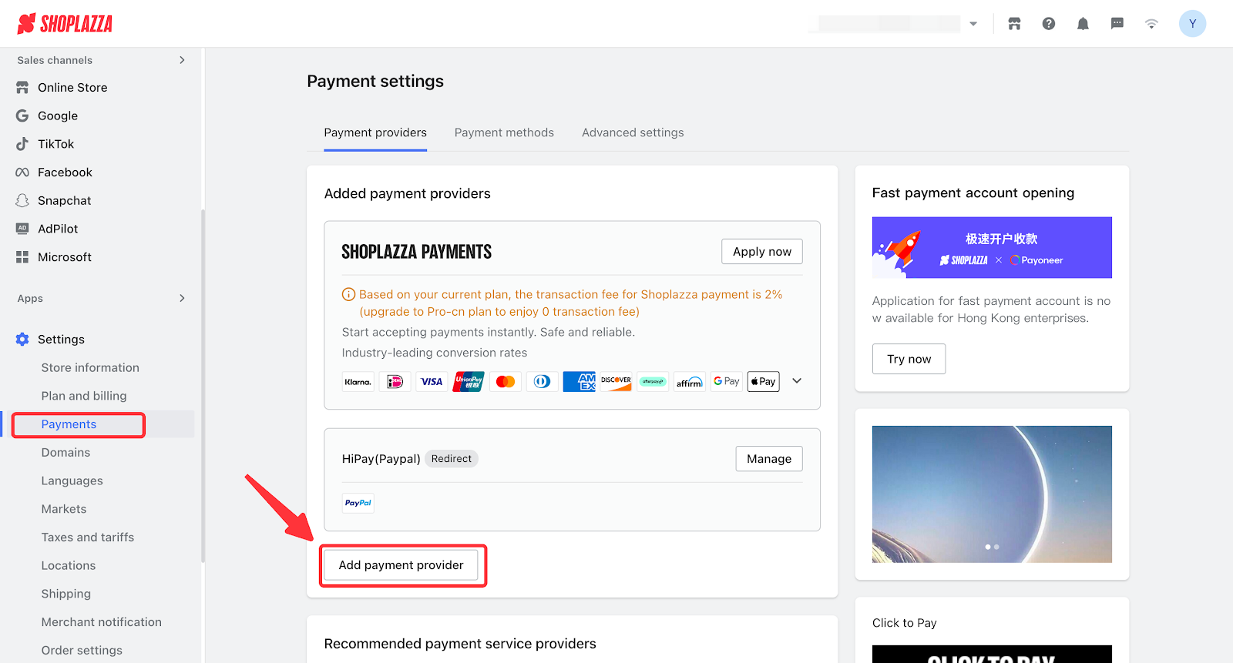Image resolution: width=1233 pixels, height=663 pixels.
Task: Open the store selector dropdown arrow
Action: (x=973, y=24)
